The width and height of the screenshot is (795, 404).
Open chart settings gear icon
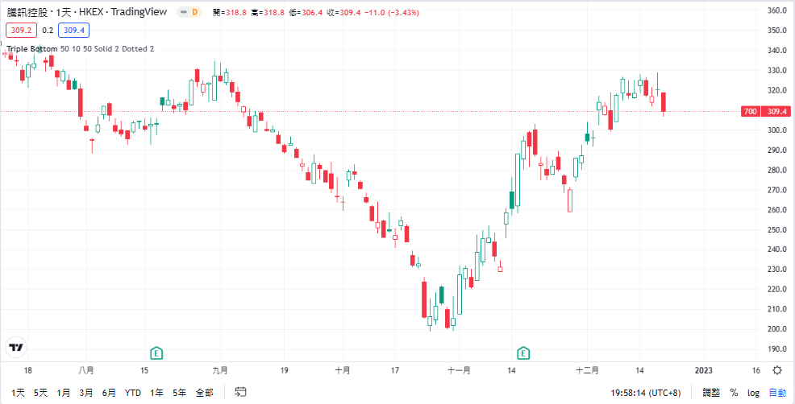tap(776, 370)
